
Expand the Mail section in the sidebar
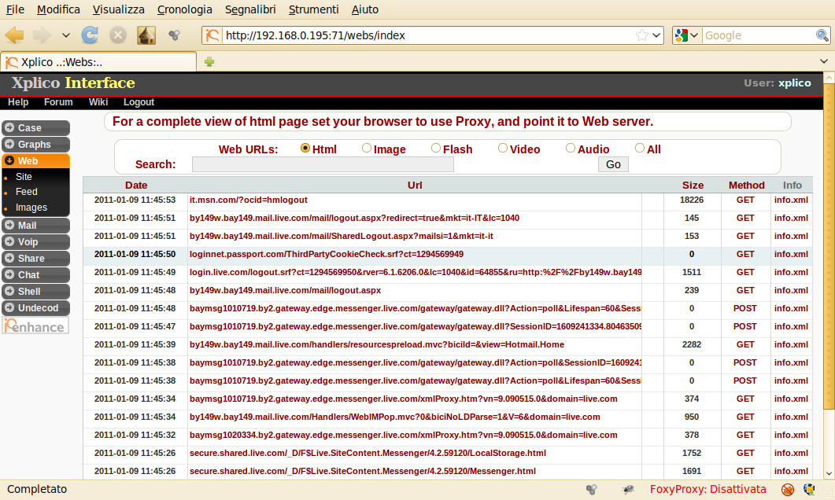(35, 226)
